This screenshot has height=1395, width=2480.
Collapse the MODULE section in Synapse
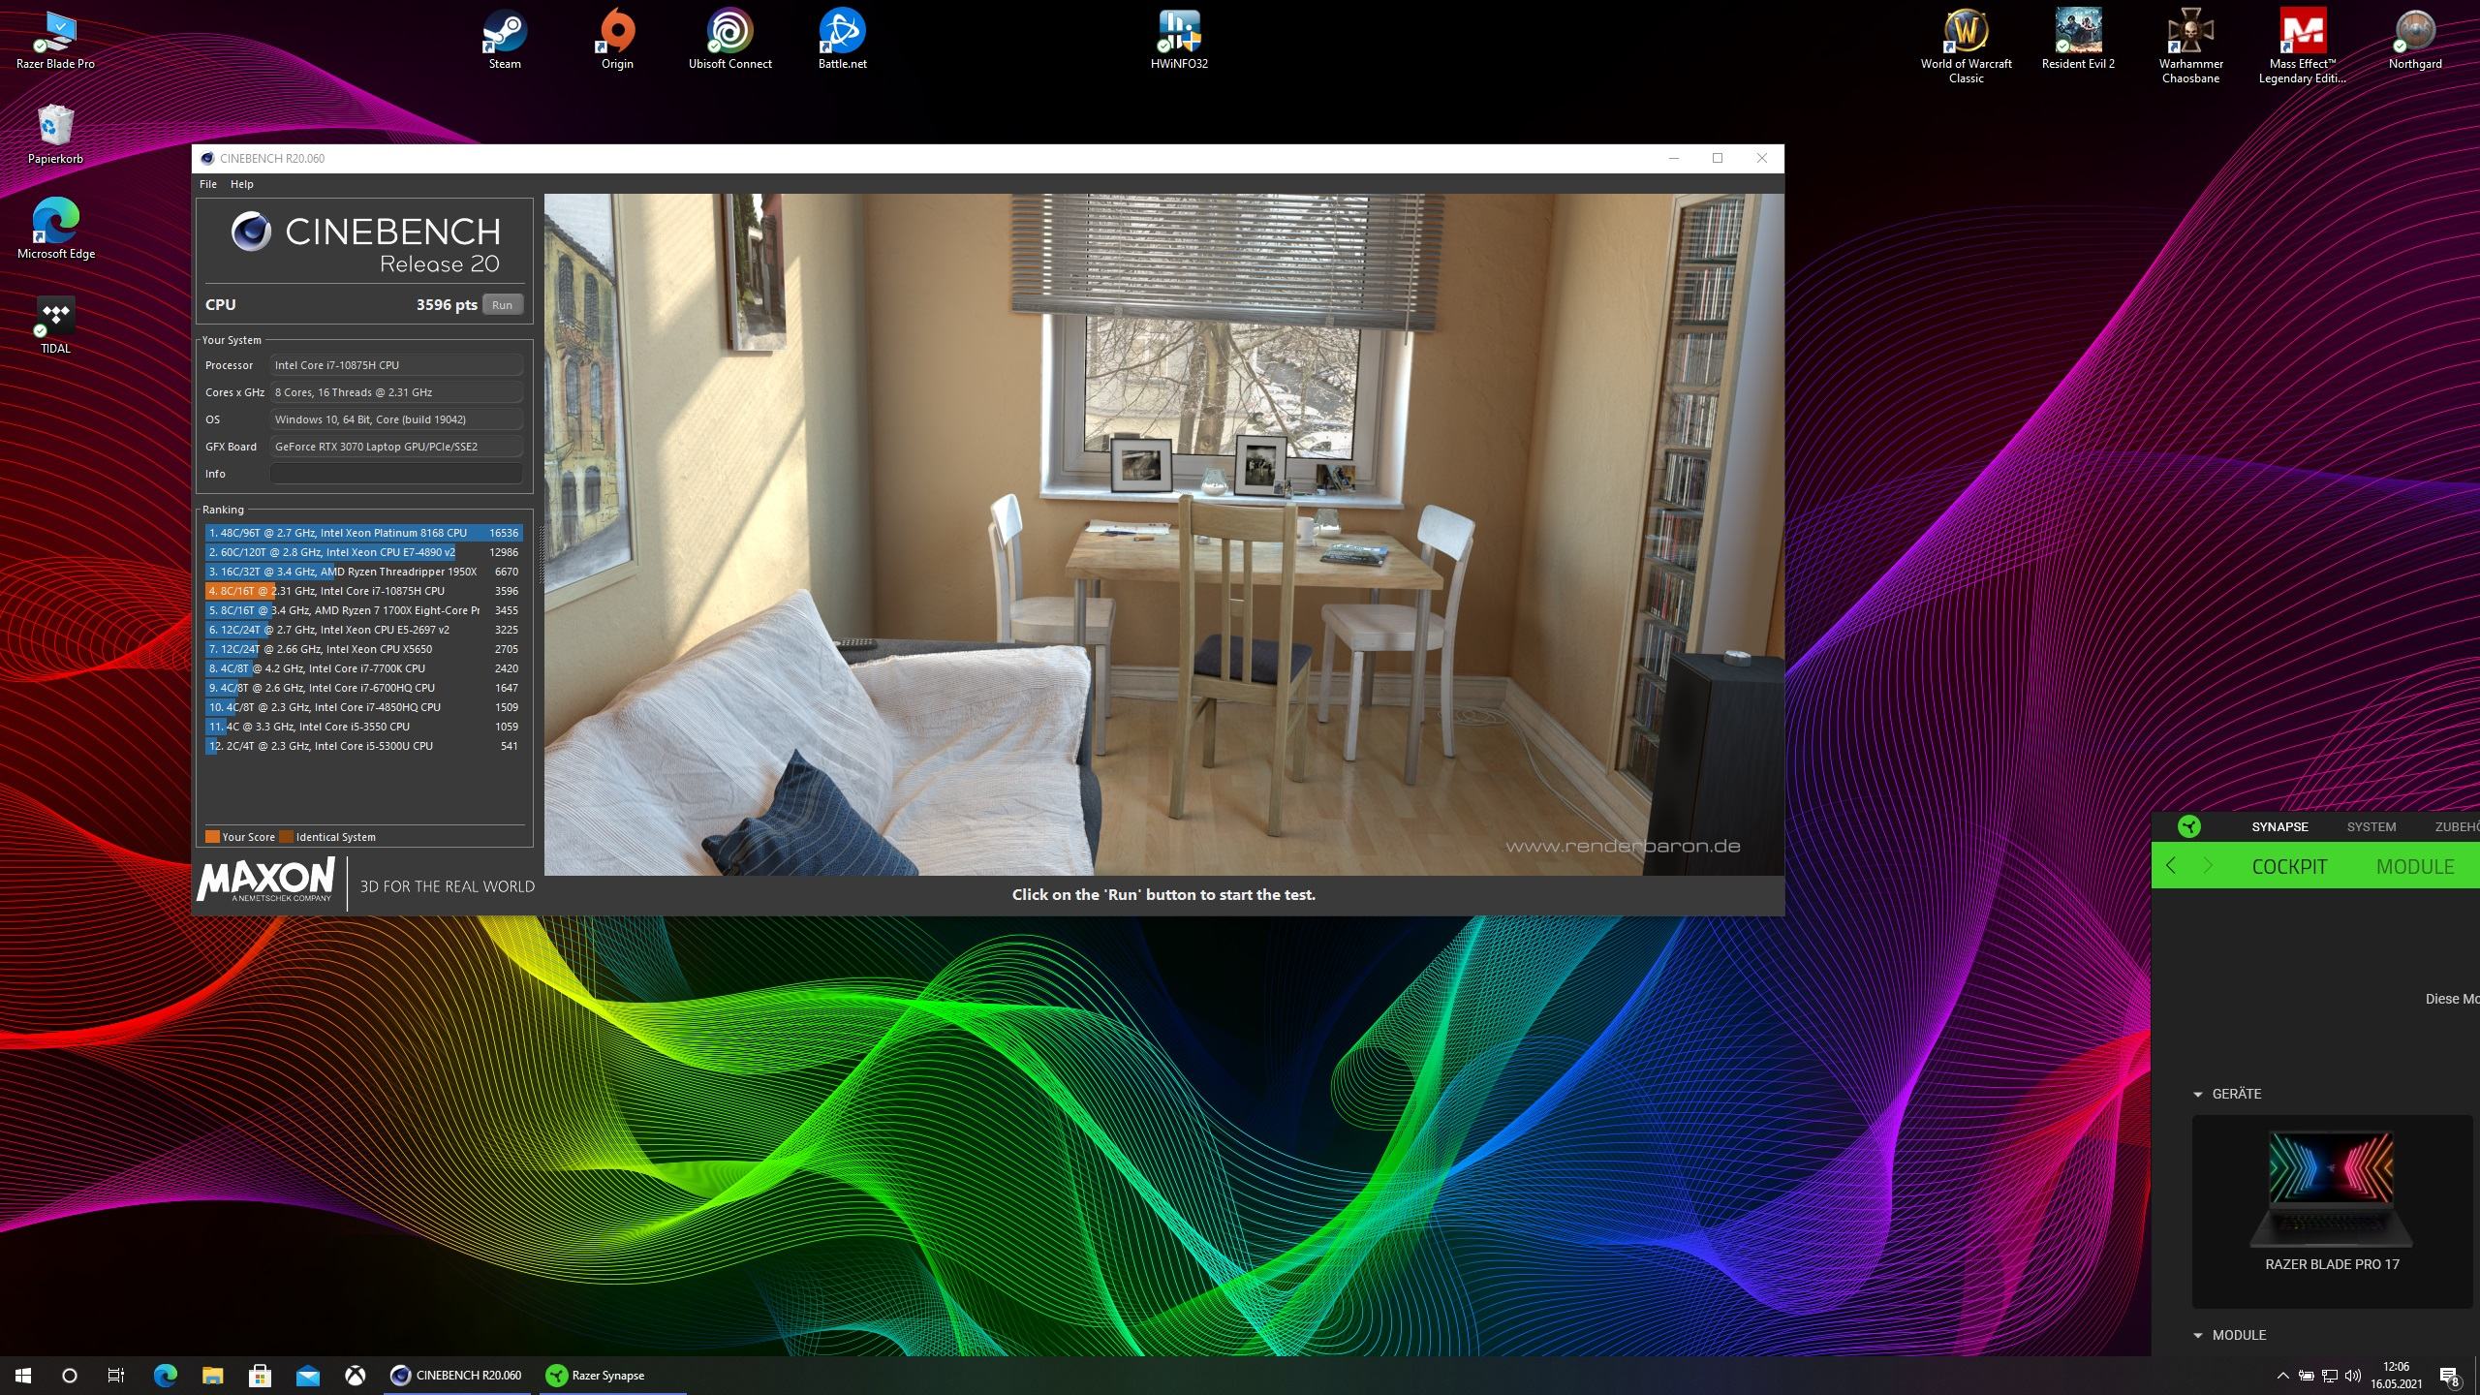(x=2198, y=1335)
